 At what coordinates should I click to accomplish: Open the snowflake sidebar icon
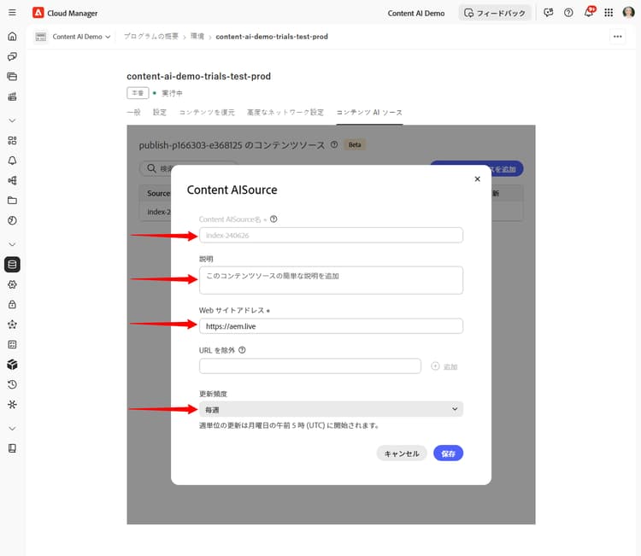[x=12, y=405]
